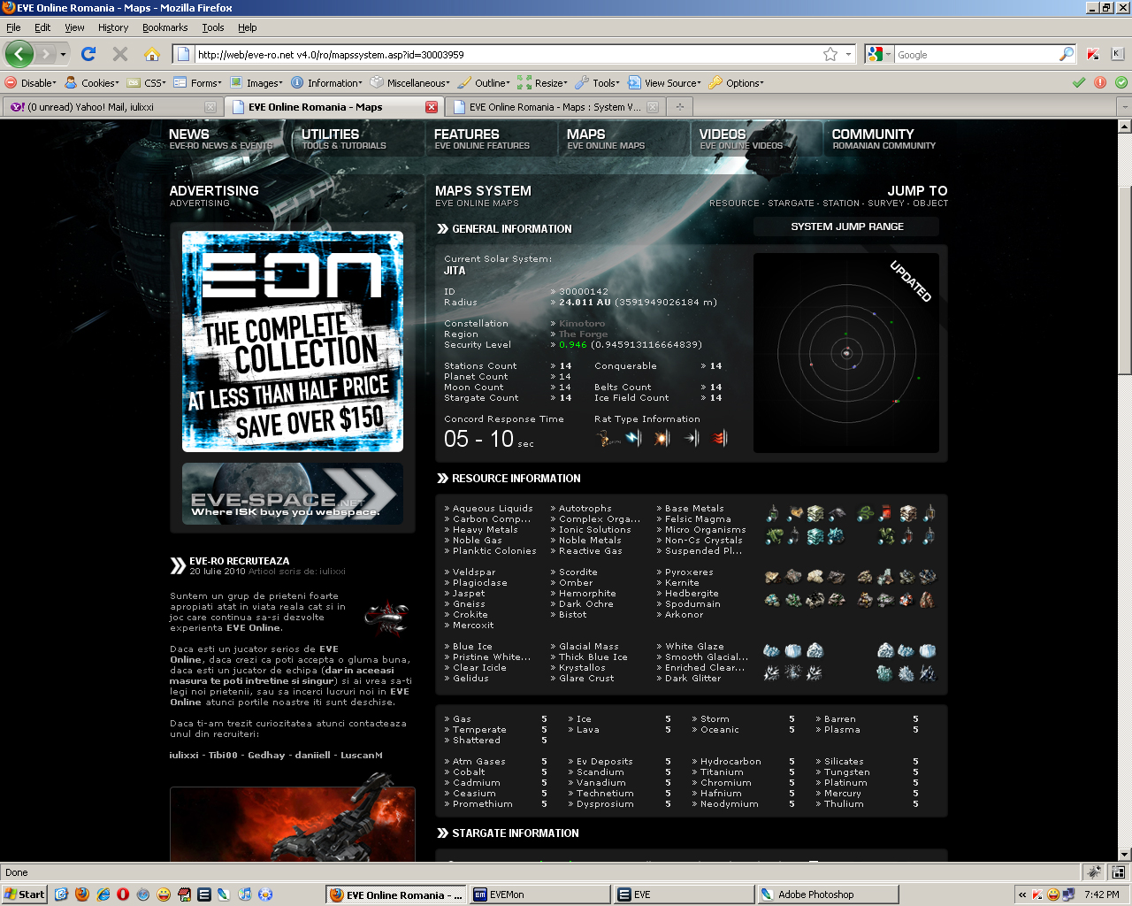Open the Help menu
This screenshot has height=906, width=1132.
pyautogui.click(x=248, y=27)
